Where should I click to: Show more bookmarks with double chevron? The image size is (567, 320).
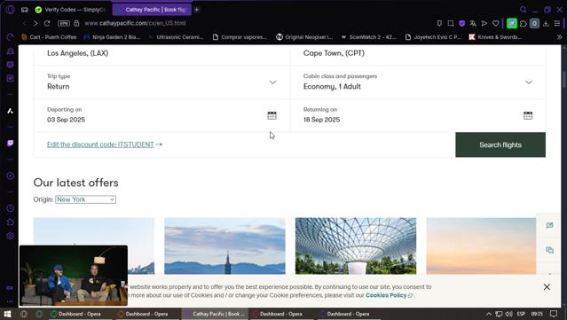point(559,37)
